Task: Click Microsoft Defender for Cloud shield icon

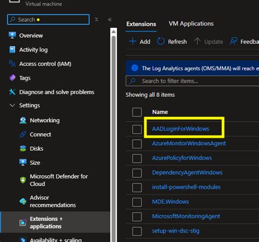Action: point(23,180)
